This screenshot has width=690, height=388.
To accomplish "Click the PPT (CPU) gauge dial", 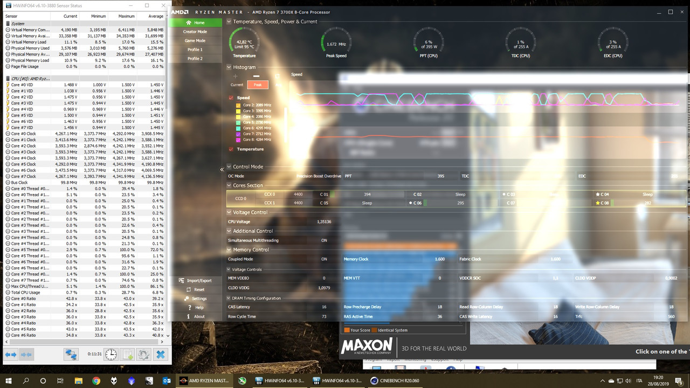I will [429, 41].
